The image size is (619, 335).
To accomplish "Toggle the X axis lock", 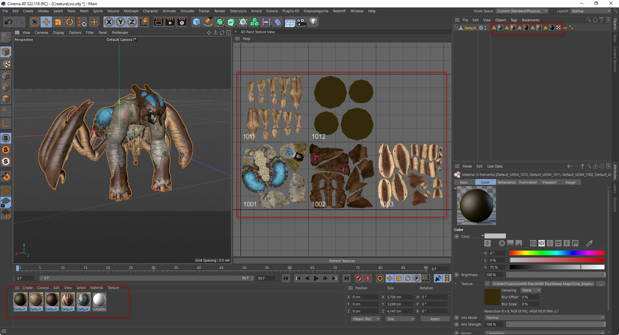I will 109,22.
